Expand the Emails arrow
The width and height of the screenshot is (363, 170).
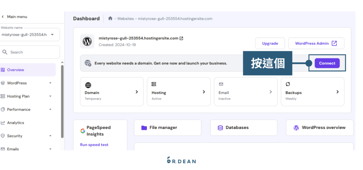coord(50,149)
